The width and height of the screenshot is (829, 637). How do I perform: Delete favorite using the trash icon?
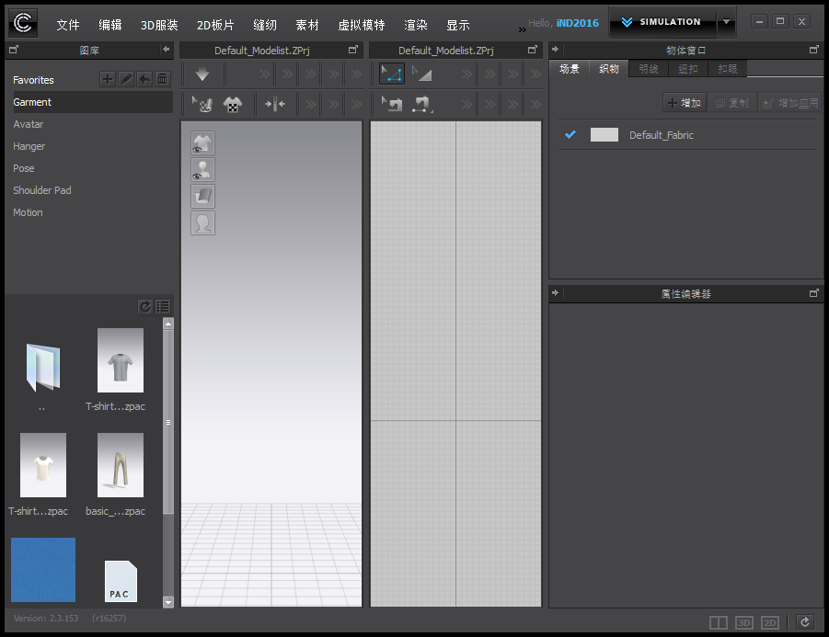163,79
